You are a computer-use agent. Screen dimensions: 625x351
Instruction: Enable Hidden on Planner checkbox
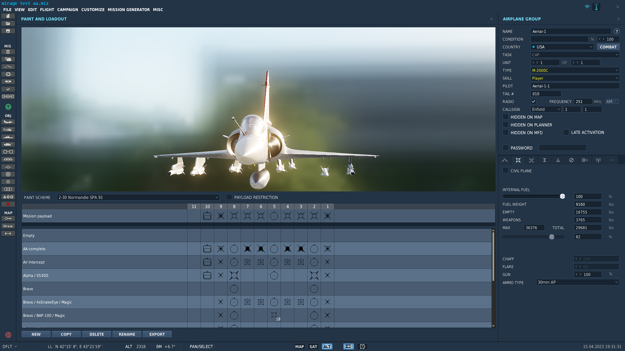coord(506,125)
